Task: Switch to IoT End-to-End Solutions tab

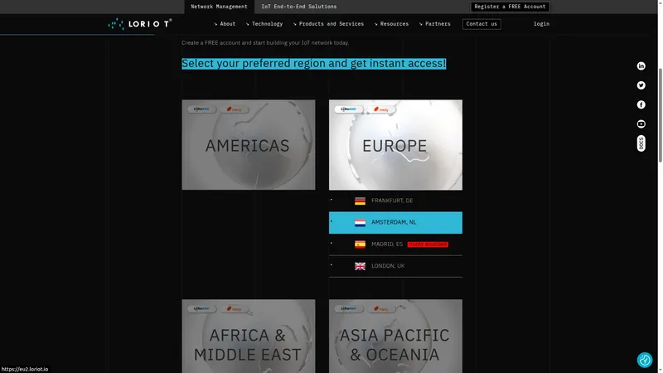Action: tap(299, 7)
